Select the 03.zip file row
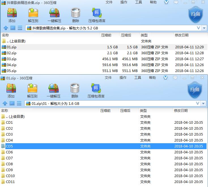208x187 pixels. click(x=12, y=59)
